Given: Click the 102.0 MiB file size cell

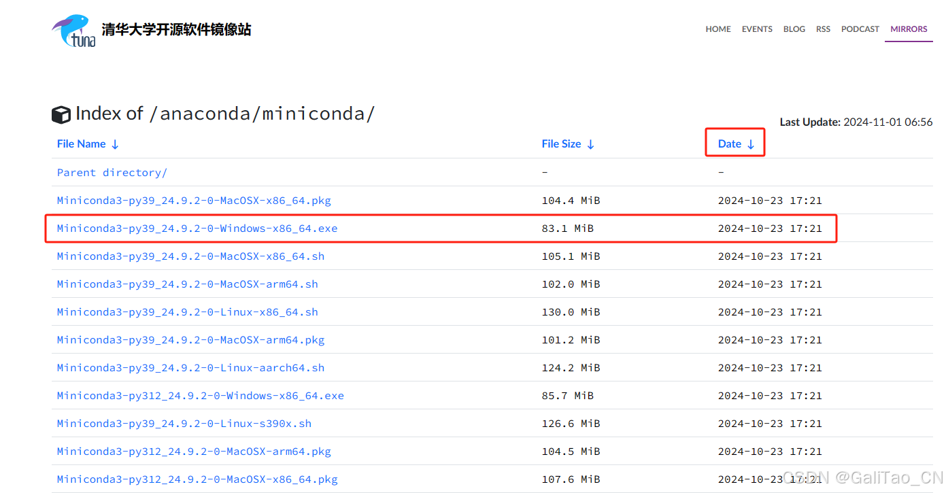Looking at the screenshot, I should 571,284.
